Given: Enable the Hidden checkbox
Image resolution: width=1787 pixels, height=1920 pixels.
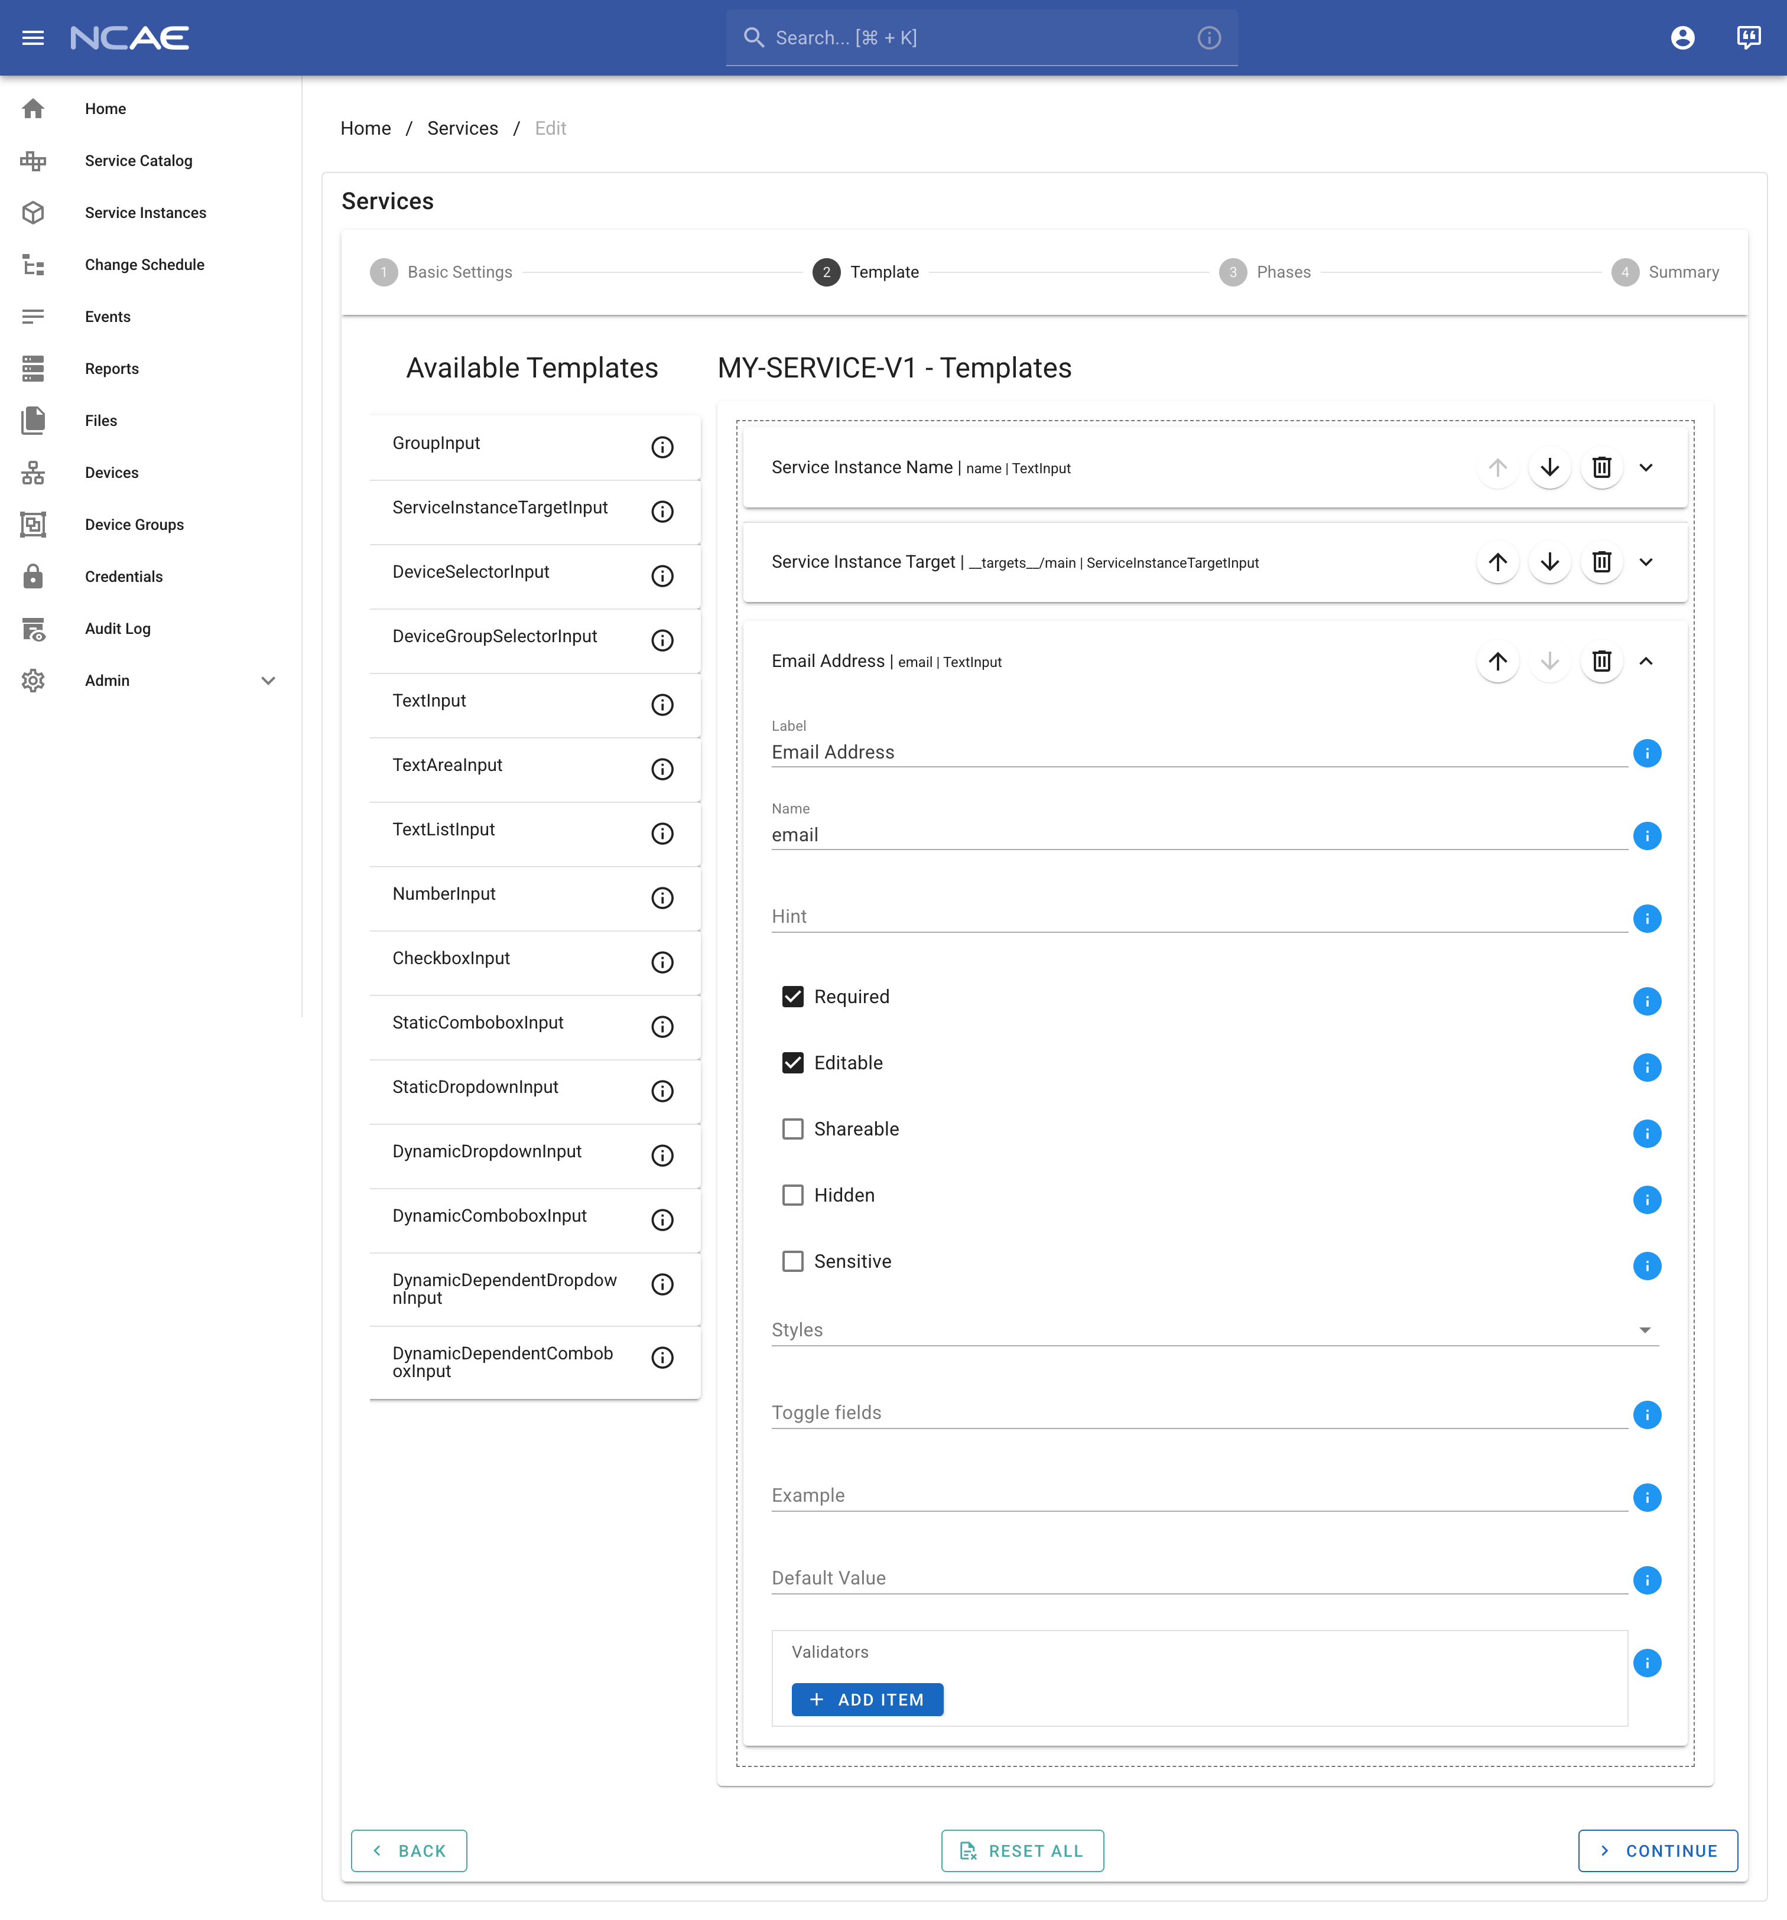Looking at the screenshot, I should pyautogui.click(x=793, y=1195).
